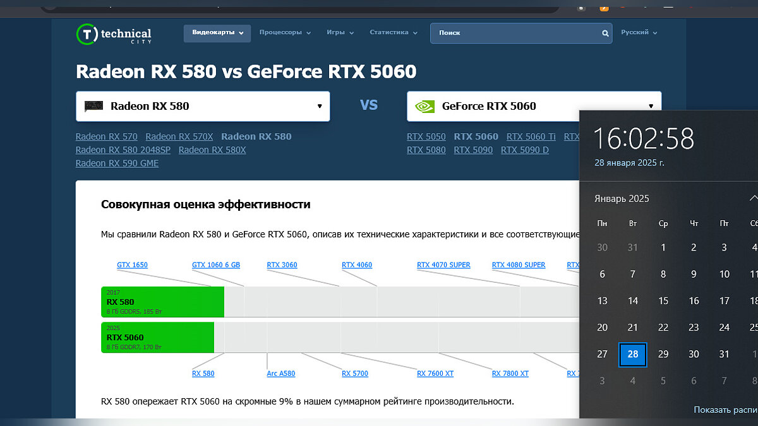The image size is (758, 426).
Task: Click the Radeon RX 580 card thumbnail icon
Action: pyautogui.click(x=94, y=106)
